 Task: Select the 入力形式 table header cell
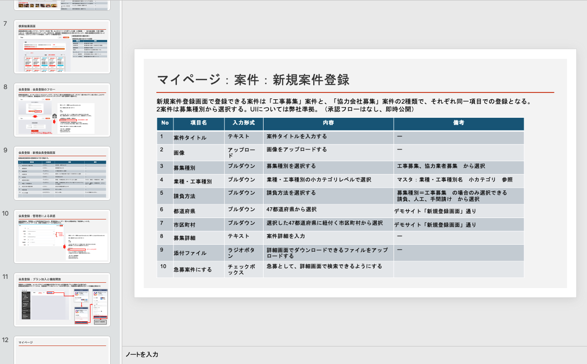tap(244, 124)
